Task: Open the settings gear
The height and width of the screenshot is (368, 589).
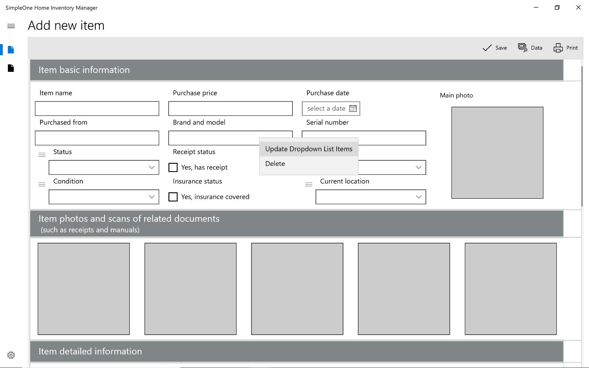Action: coord(11,355)
